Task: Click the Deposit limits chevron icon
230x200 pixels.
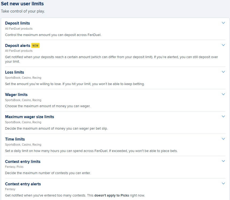Action: click(x=223, y=23)
